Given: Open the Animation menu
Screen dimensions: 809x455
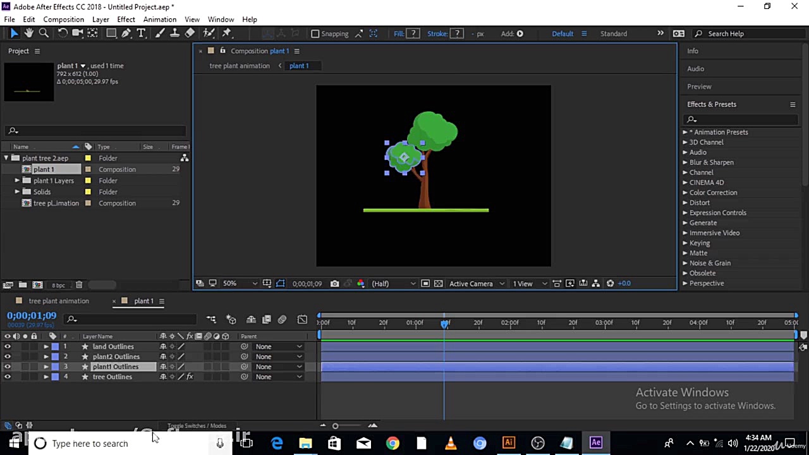Looking at the screenshot, I should (x=159, y=20).
